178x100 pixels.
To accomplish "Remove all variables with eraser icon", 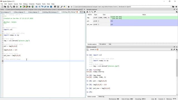I will click(95, 12).
